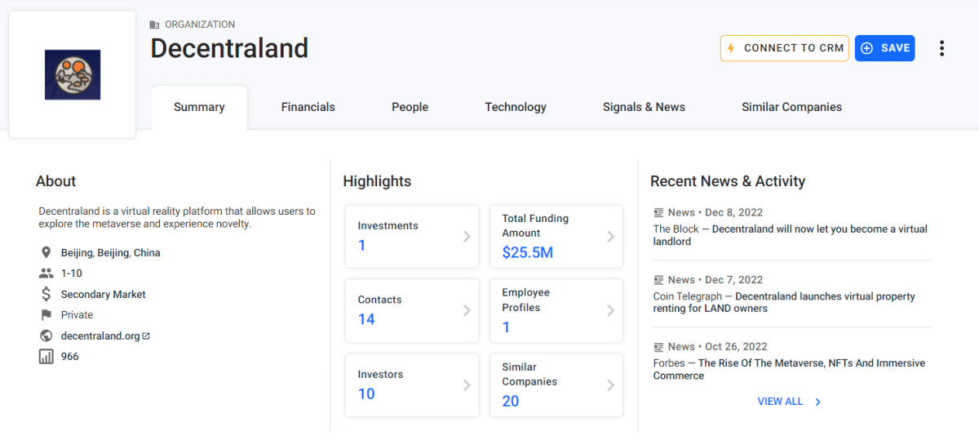
Task: Open the Forbes Rise Of The Metaverse article
Action: (x=789, y=369)
